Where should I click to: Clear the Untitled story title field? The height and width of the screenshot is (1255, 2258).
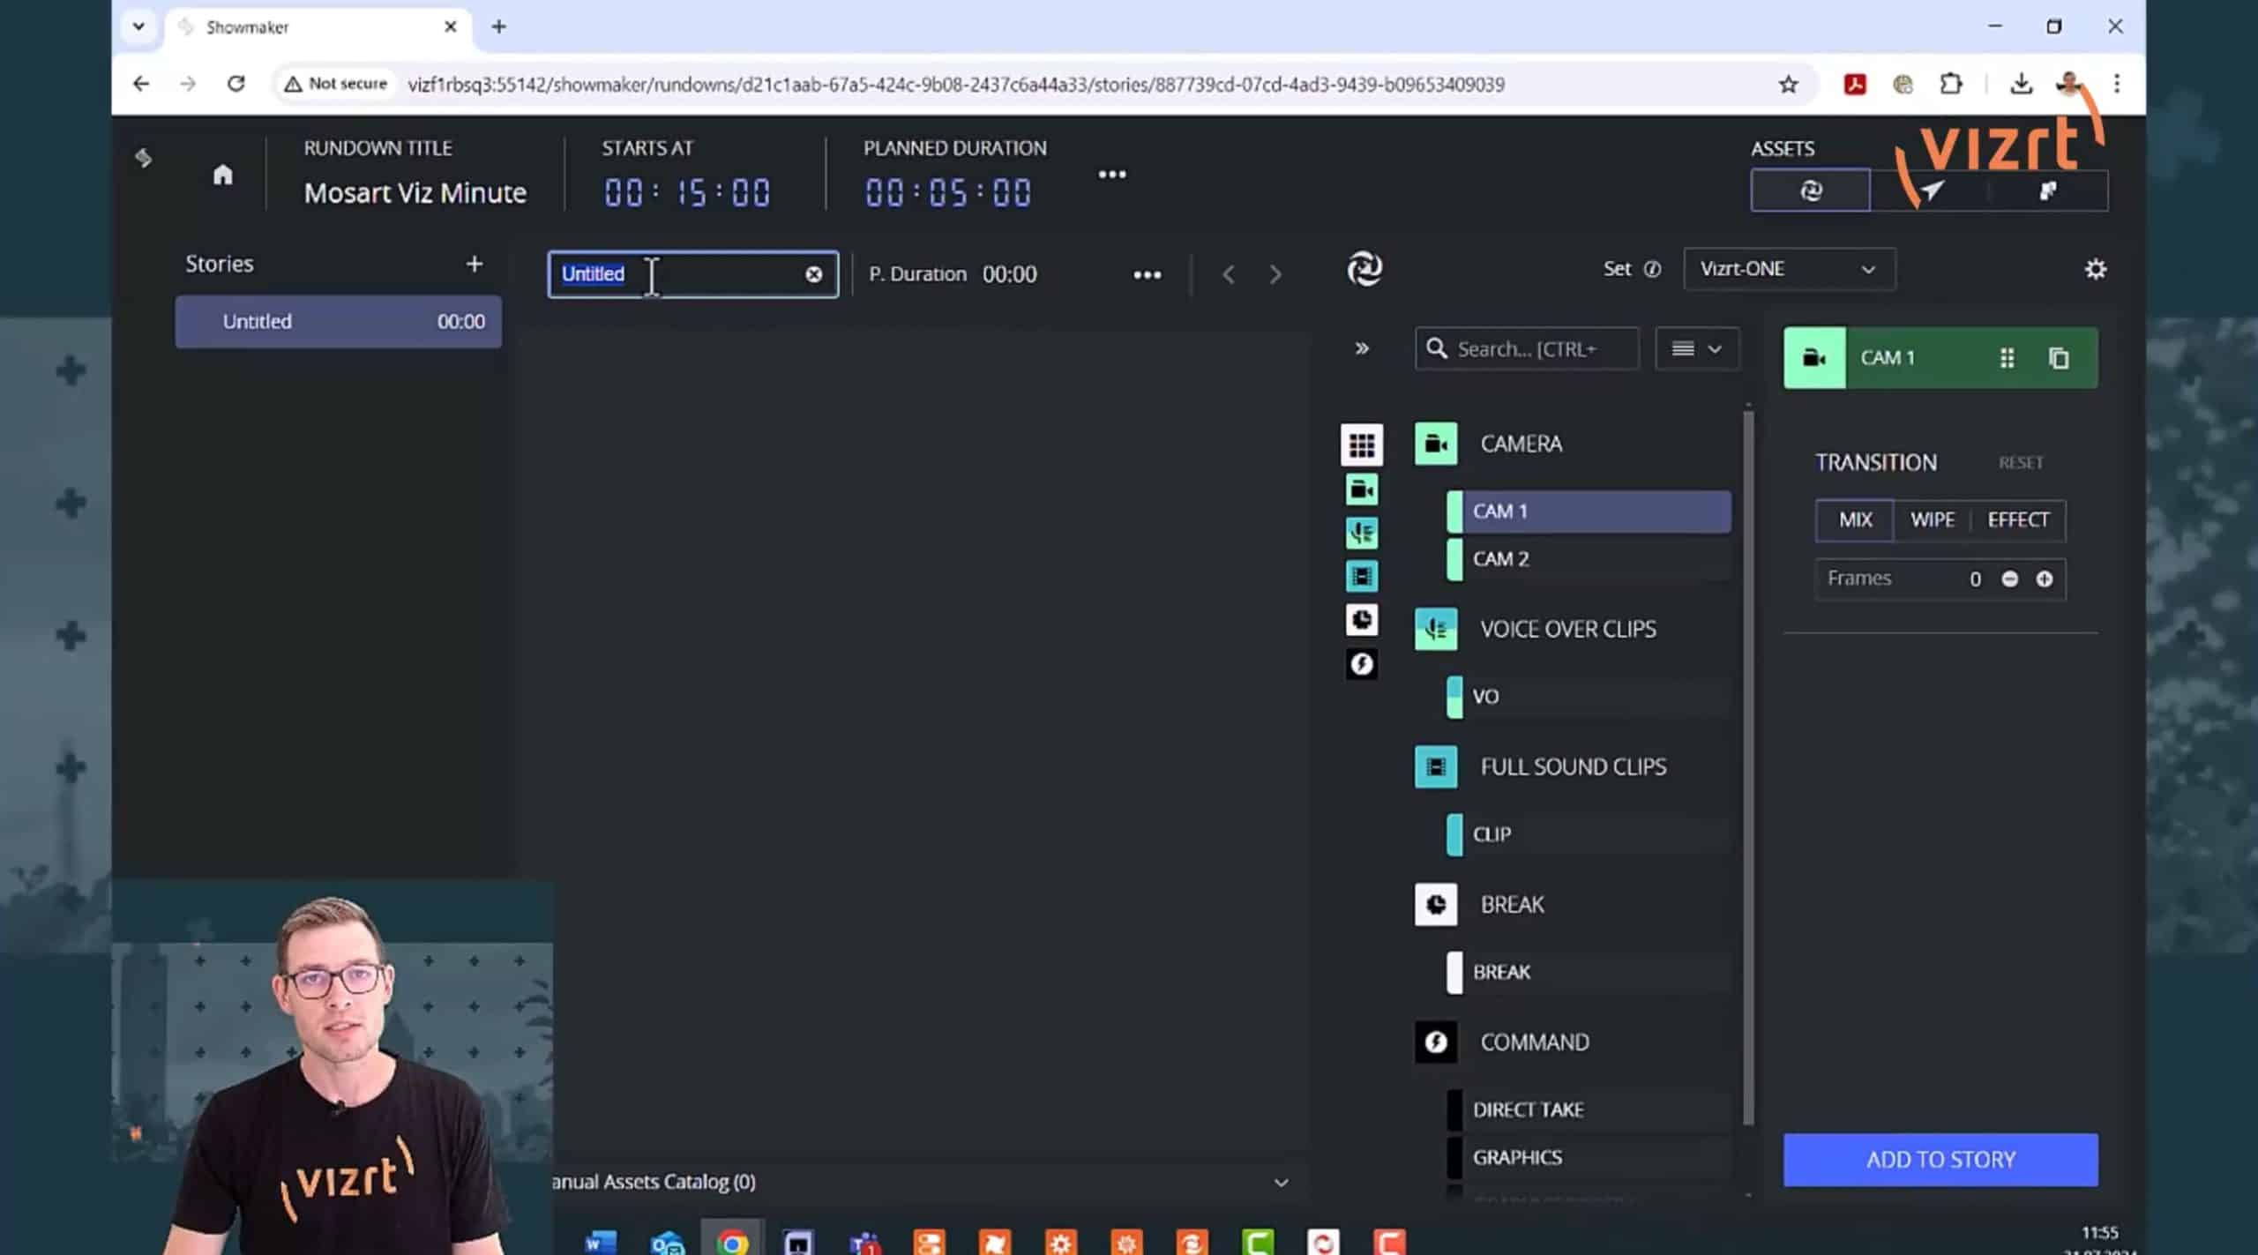pyautogui.click(x=812, y=274)
